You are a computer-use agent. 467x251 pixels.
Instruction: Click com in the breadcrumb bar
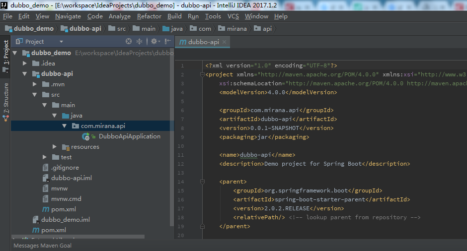pos(200,29)
